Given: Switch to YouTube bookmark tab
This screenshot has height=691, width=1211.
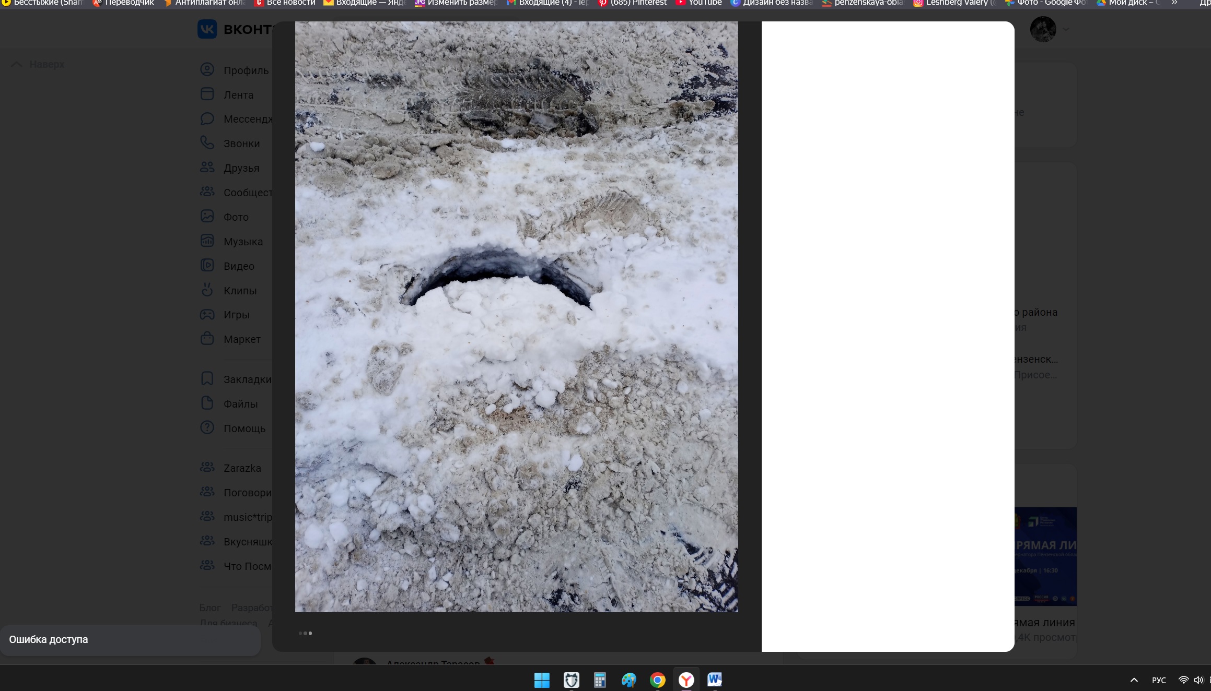Looking at the screenshot, I should coord(698,3).
